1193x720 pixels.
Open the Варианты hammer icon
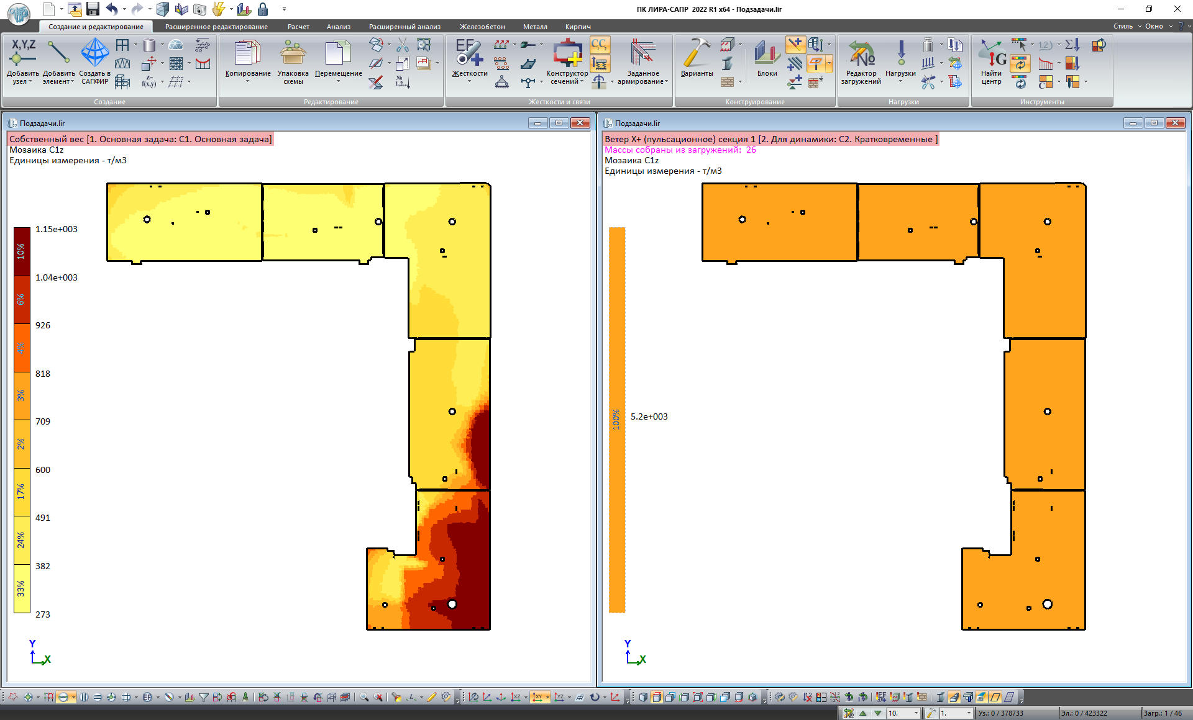[x=697, y=53]
